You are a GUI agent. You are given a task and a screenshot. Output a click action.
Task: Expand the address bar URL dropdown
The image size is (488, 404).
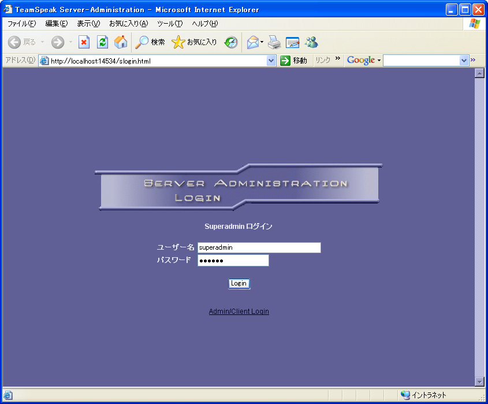pyautogui.click(x=271, y=61)
